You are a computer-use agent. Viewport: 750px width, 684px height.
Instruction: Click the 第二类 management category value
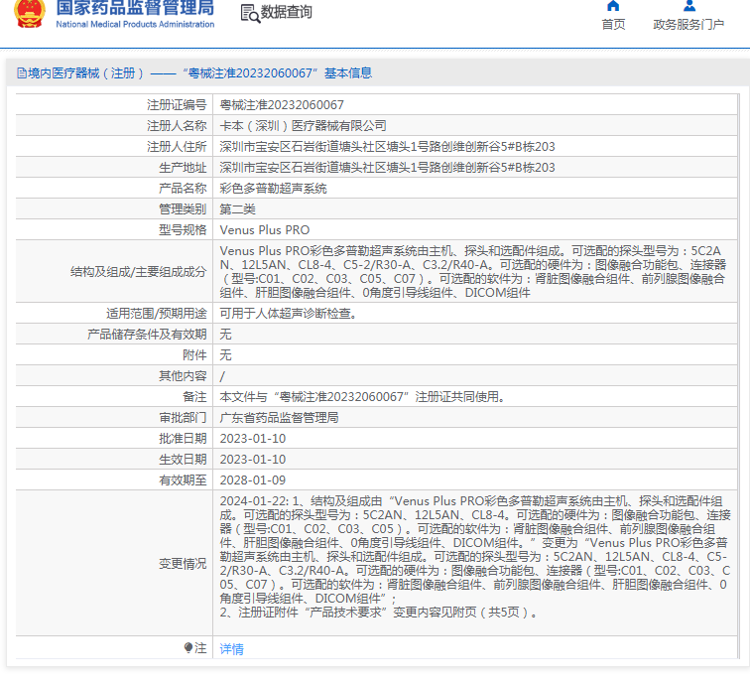coord(238,209)
